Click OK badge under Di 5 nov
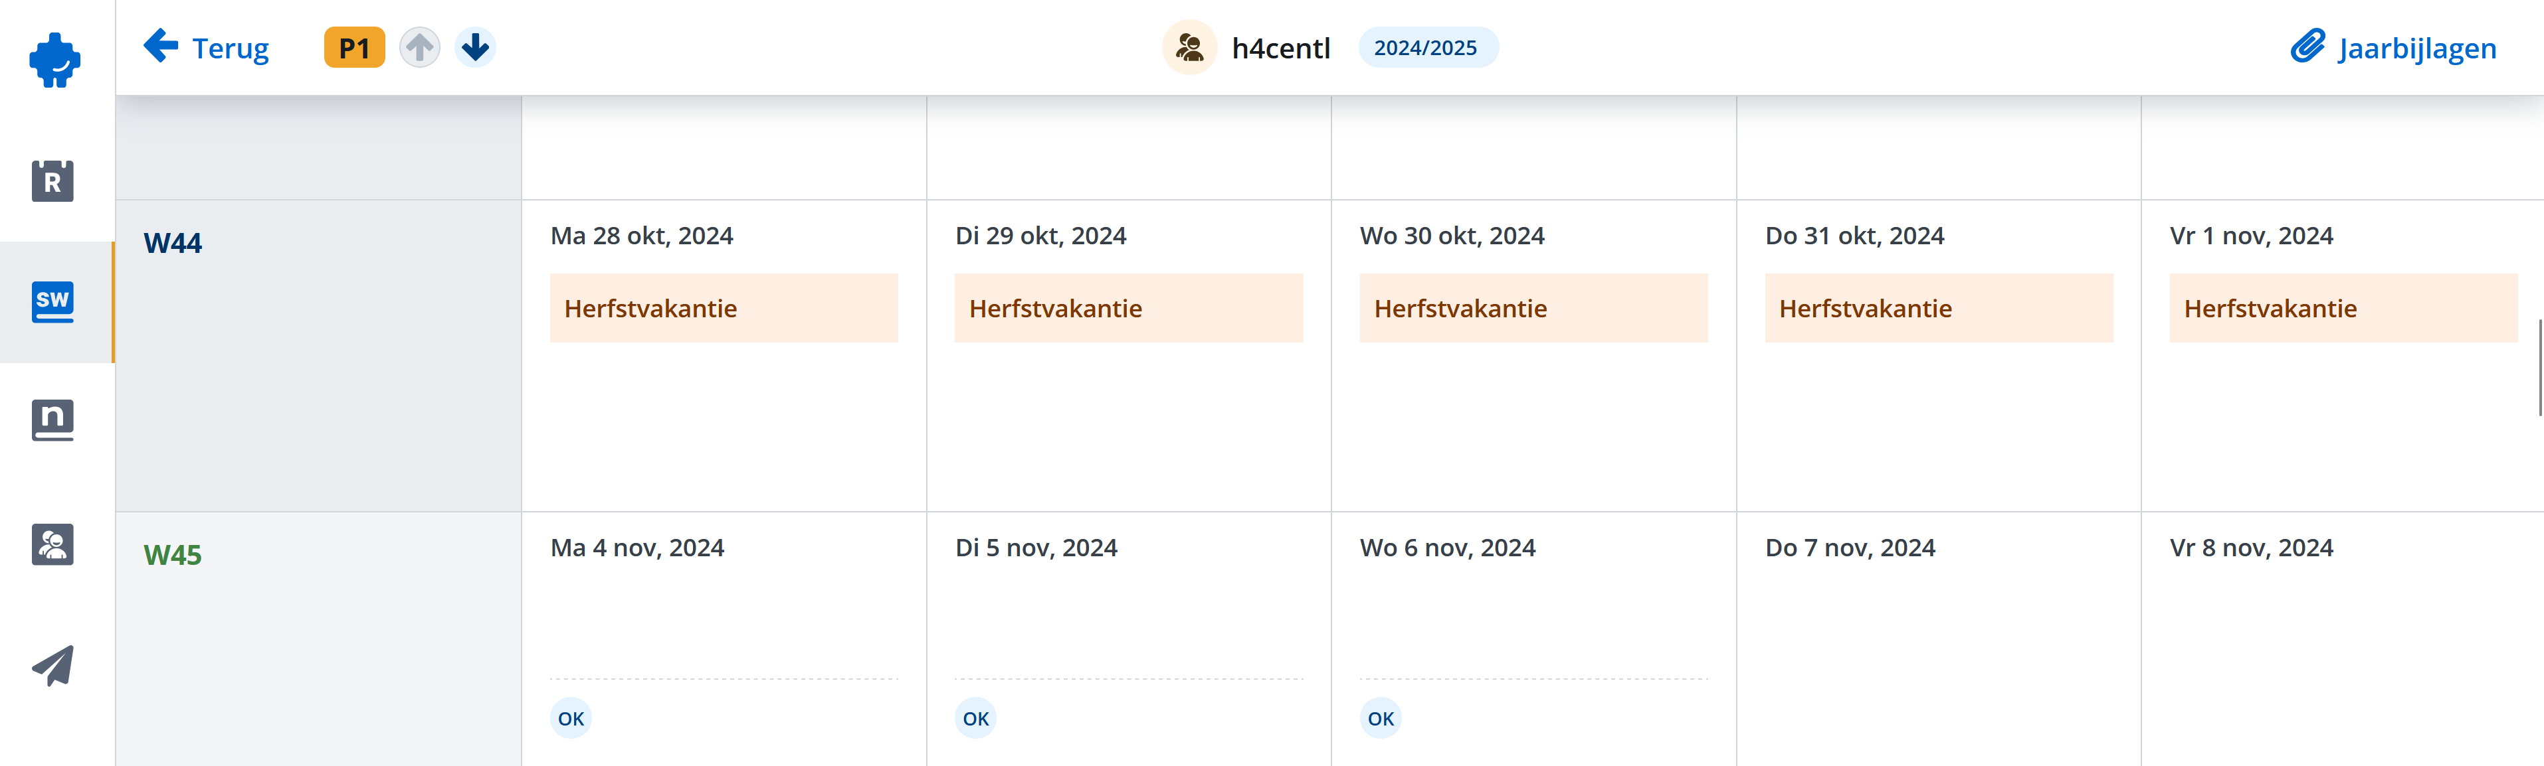Screen dimensions: 2544x766 pyautogui.click(x=976, y=719)
